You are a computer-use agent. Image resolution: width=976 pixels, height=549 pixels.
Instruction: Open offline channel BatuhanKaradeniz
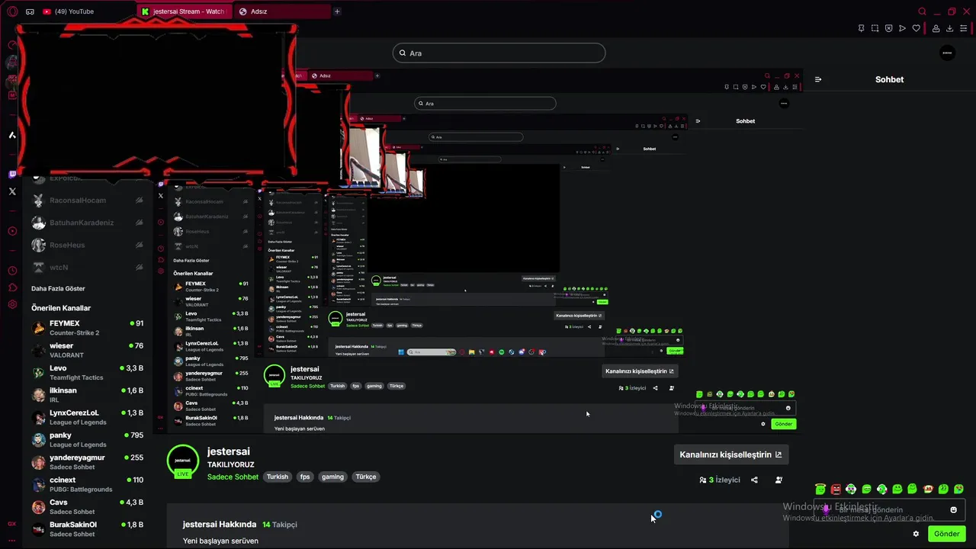pos(87,223)
